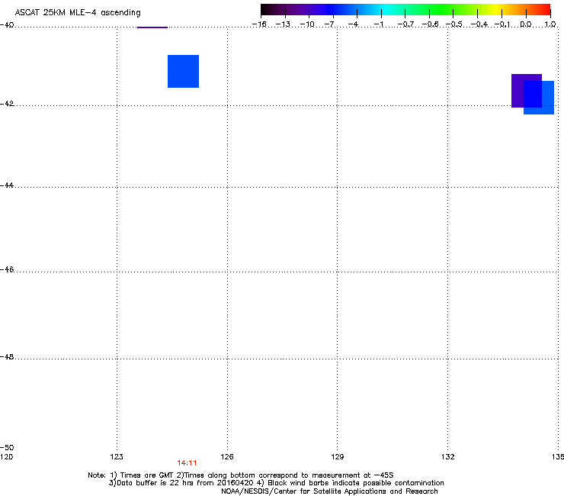Screen dimensions: 564x496
Task: Click the -42 latitude axis label
Action: (x=7, y=103)
